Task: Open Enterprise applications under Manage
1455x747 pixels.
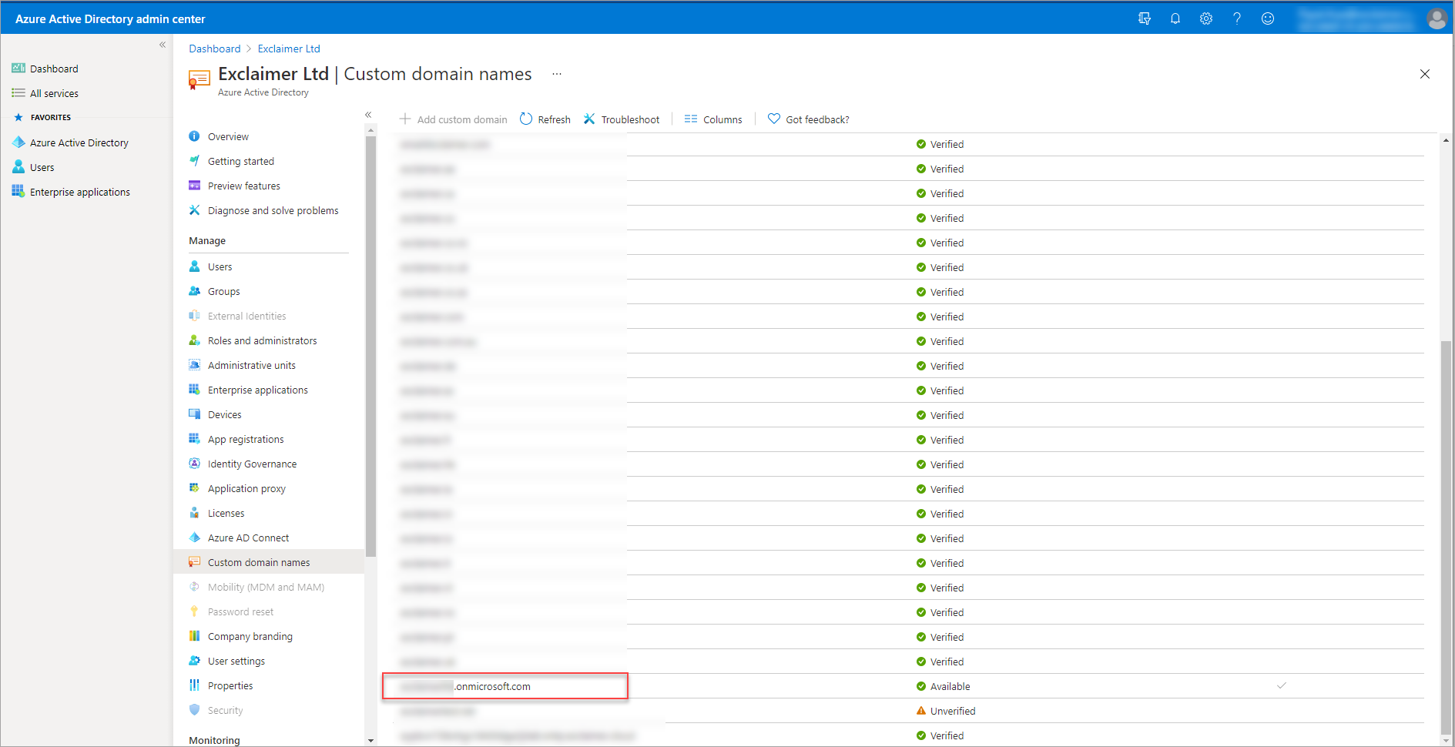Action: pyautogui.click(x=257, y=390)
